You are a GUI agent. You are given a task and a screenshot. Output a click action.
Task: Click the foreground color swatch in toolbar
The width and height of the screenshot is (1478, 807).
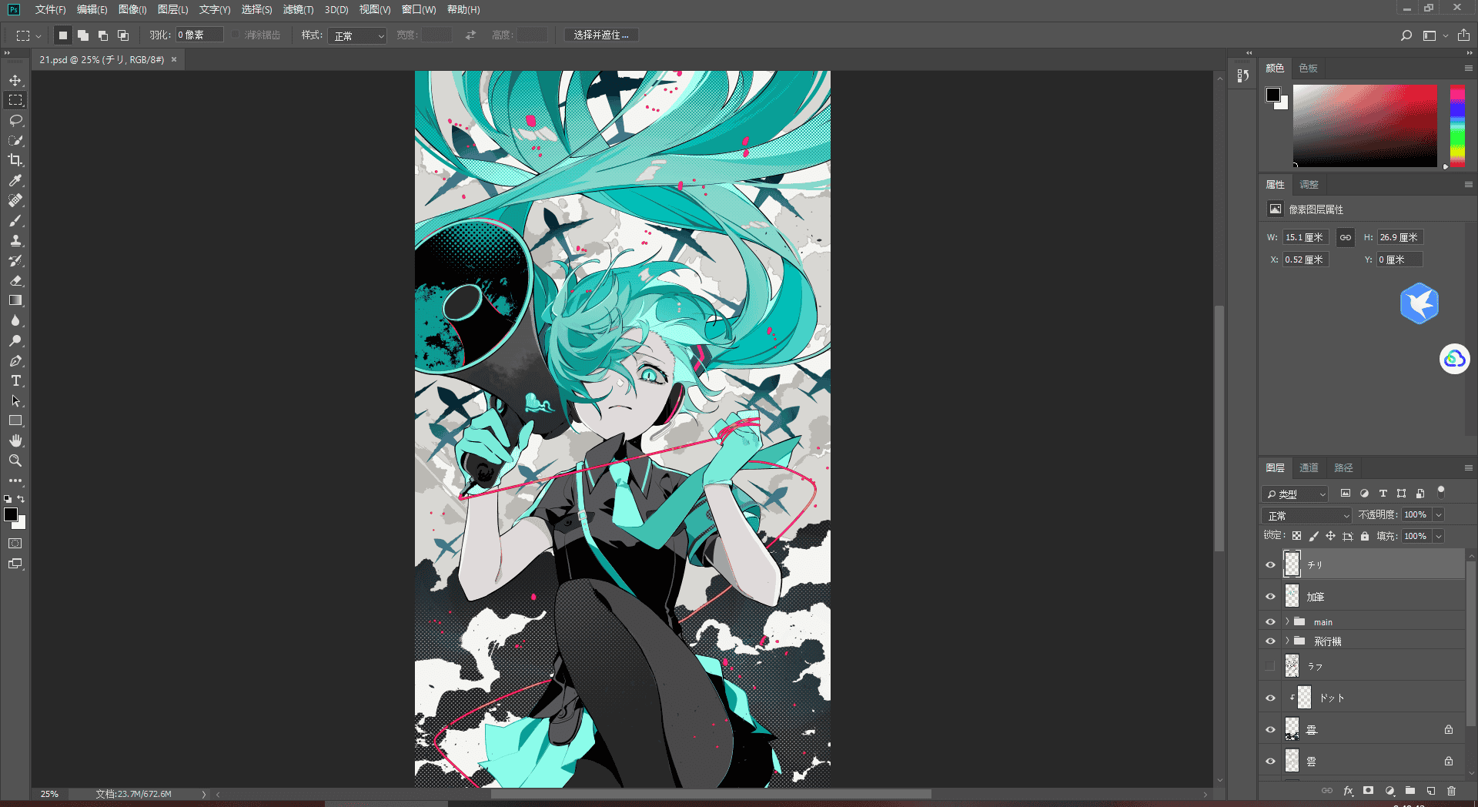pyautogui.click(x=11, y=514)
